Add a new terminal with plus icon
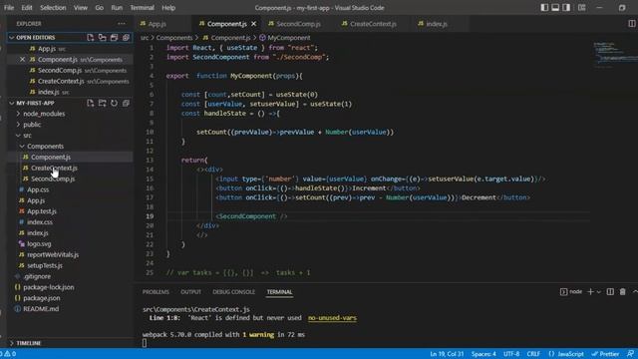638x359 pixels. coord(590,292)
